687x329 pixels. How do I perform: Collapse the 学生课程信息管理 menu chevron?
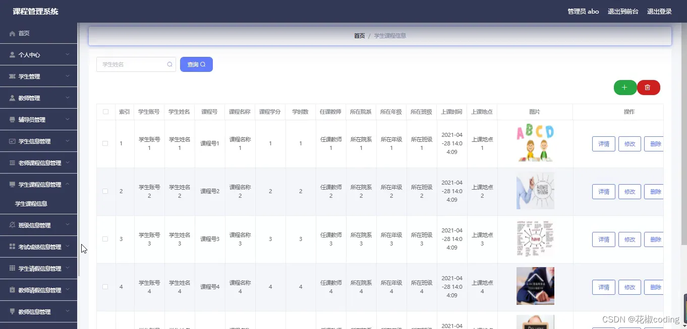pos(68,184)
